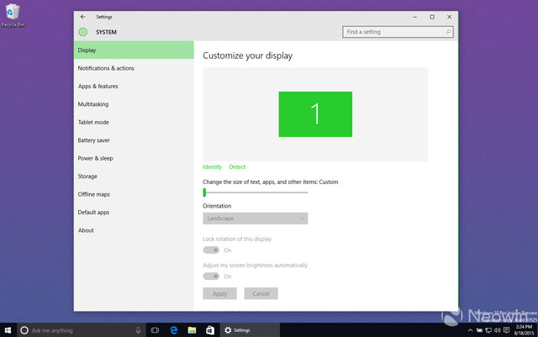Toggle Adjust my screen brightness automatically
Image resolution: width=538 pixels, height=337 pixels.
(211, 276)
